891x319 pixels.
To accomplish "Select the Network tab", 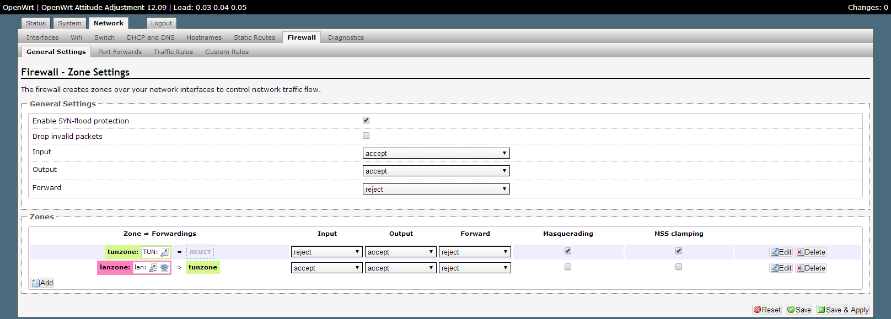I will [x=109, y=23].
